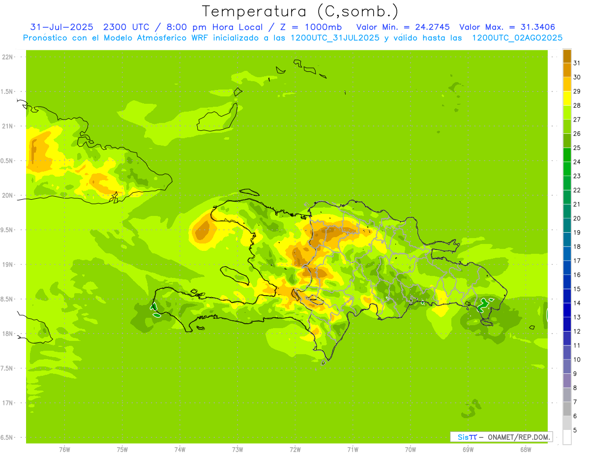Click the '72W' longitude label
Screen dimensions: 590x456
295,450
